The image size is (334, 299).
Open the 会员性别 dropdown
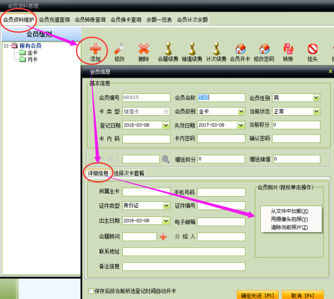tap(316, 98)
